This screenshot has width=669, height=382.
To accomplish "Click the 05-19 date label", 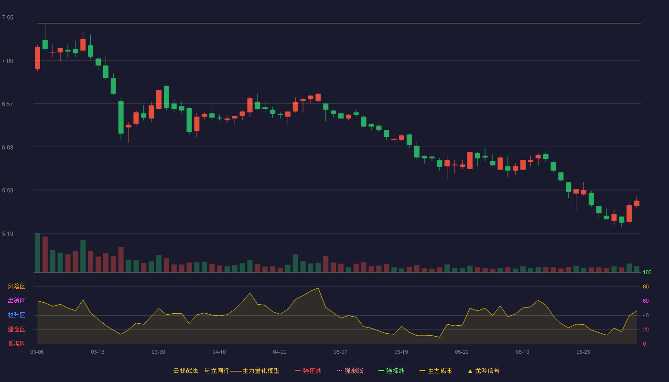I will coord(401,352).
